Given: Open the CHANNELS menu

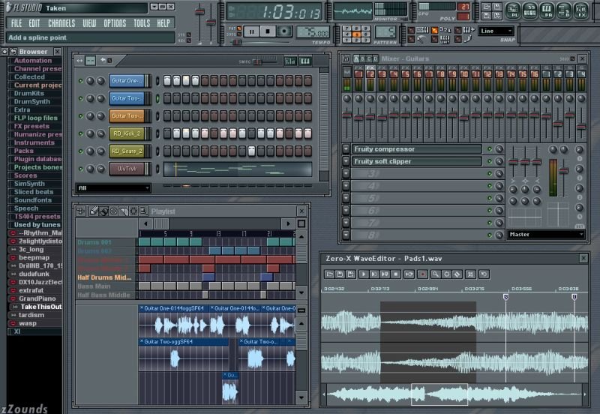Looking at the screenshot, I should [61, 23].
